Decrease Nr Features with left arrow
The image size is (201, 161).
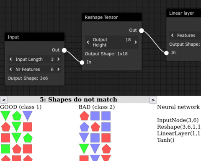tap(10, 69)
